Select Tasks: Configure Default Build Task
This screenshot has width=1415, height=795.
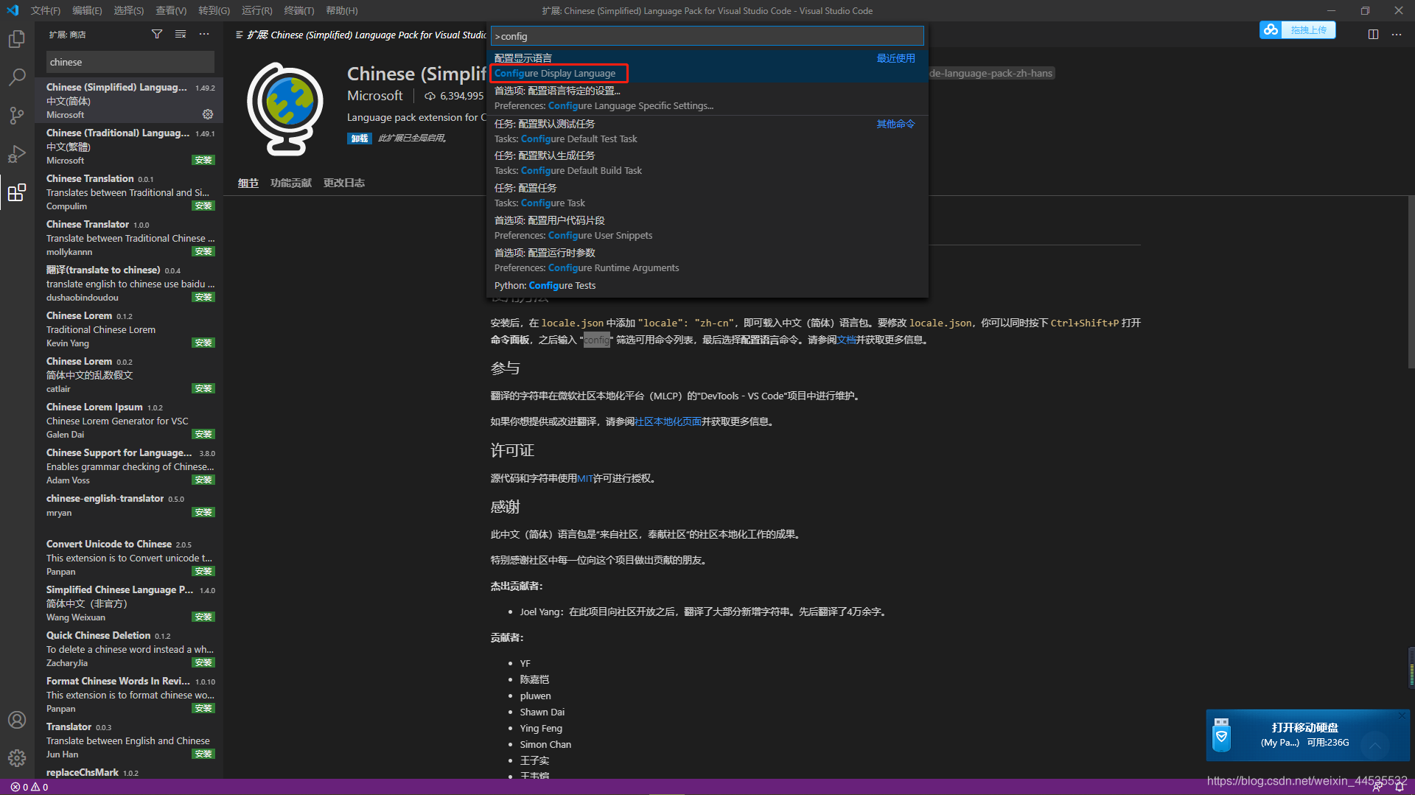click(707, 163)
